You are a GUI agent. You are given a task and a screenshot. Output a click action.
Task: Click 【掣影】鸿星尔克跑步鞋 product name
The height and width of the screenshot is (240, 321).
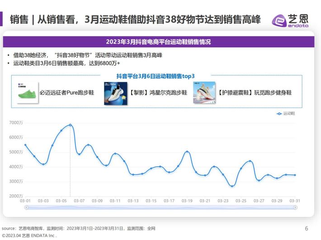(158, 92)
